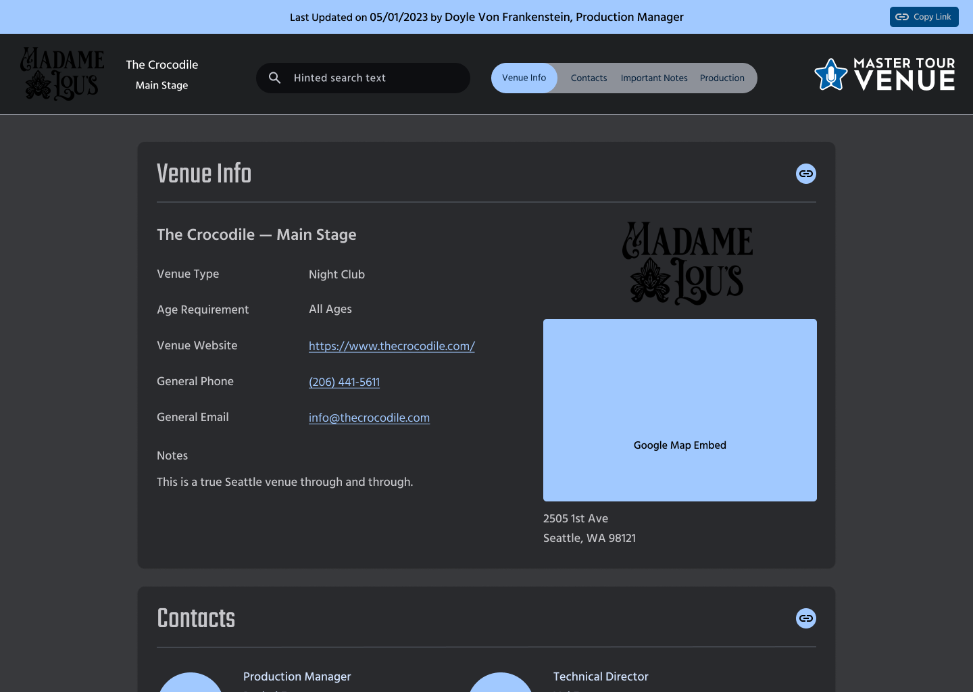Screen dimensions: 973x692
Task: Click the Google Map Embed area
Action: click(680, 410)
